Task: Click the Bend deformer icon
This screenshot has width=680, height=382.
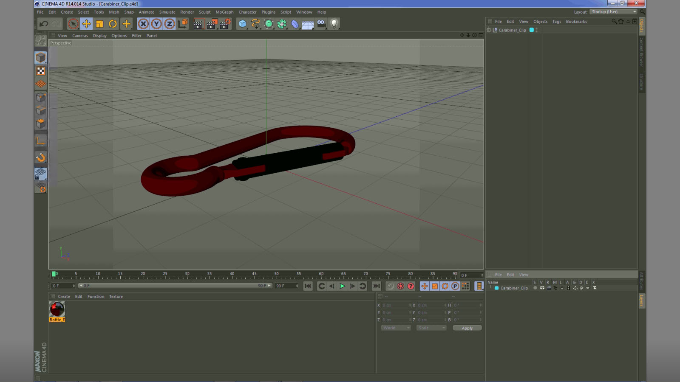Action: coord(295,24)
